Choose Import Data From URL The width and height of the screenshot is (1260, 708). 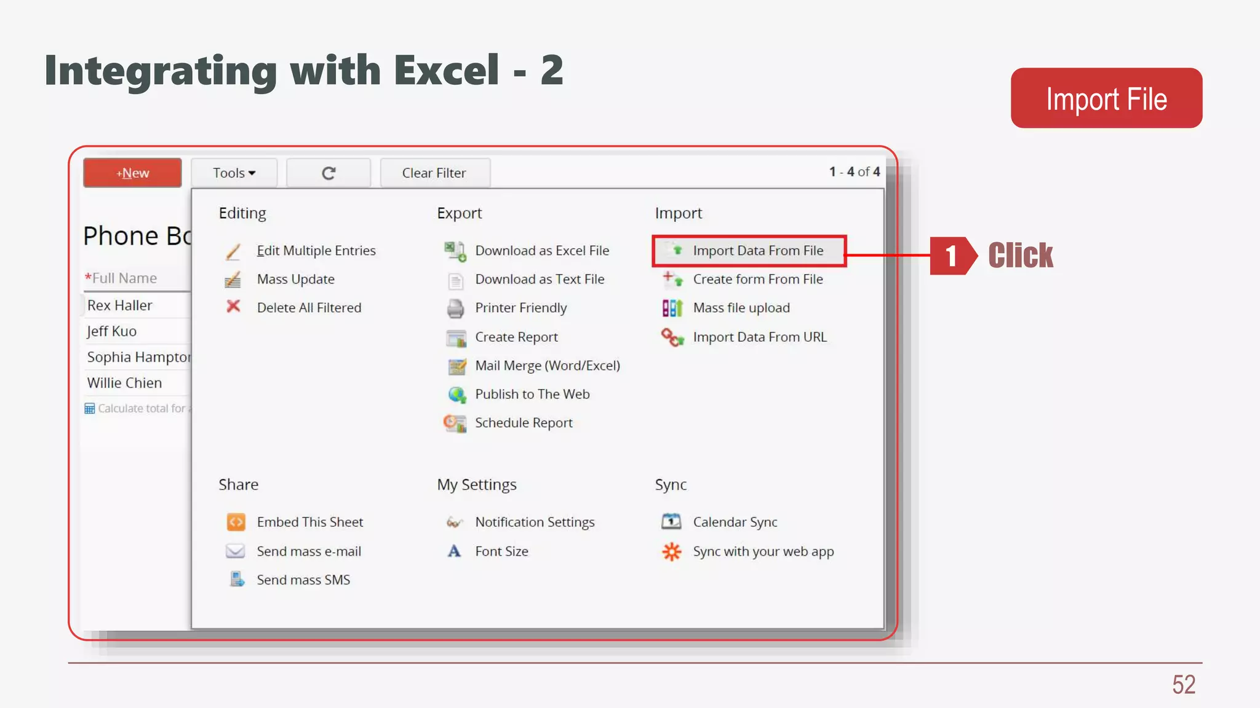click(760, 337)
